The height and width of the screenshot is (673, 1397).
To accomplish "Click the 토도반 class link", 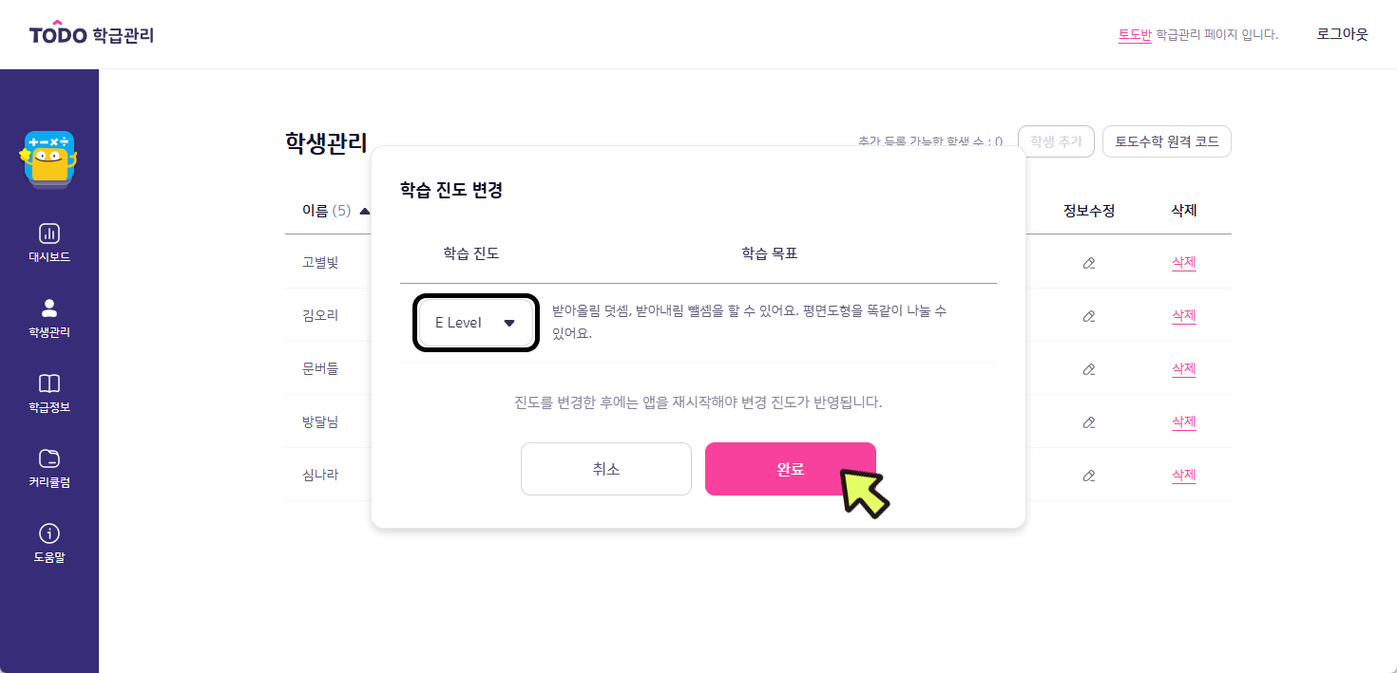I will click(x=1135, y=34).
